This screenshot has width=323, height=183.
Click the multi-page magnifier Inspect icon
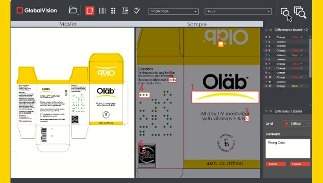pyautogui.click(x=300, y=13)
